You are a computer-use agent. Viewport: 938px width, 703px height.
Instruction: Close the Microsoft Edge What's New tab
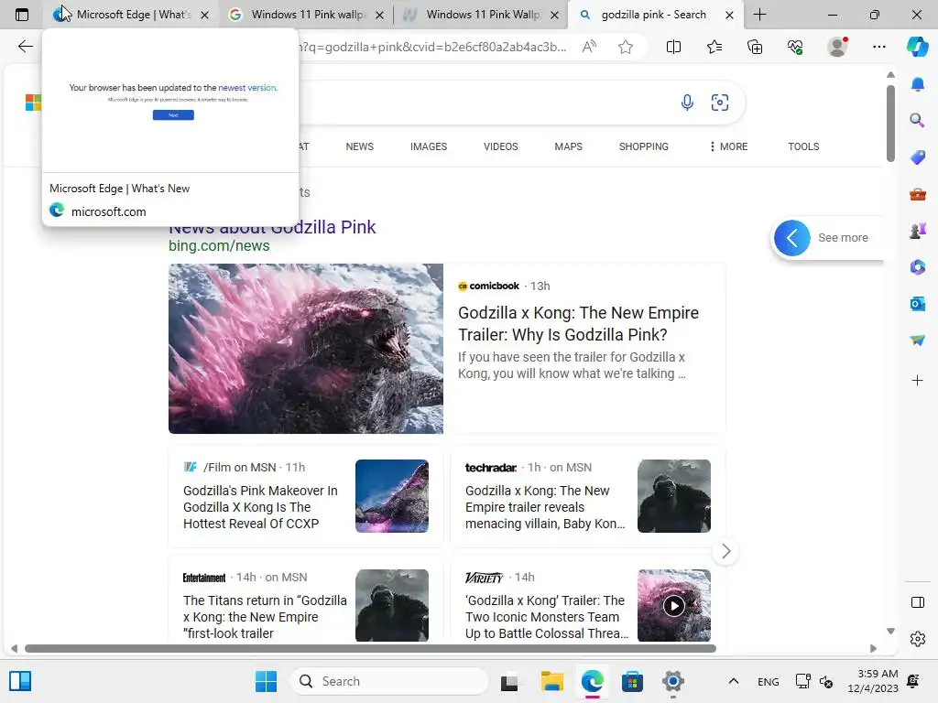pos(204,15)
